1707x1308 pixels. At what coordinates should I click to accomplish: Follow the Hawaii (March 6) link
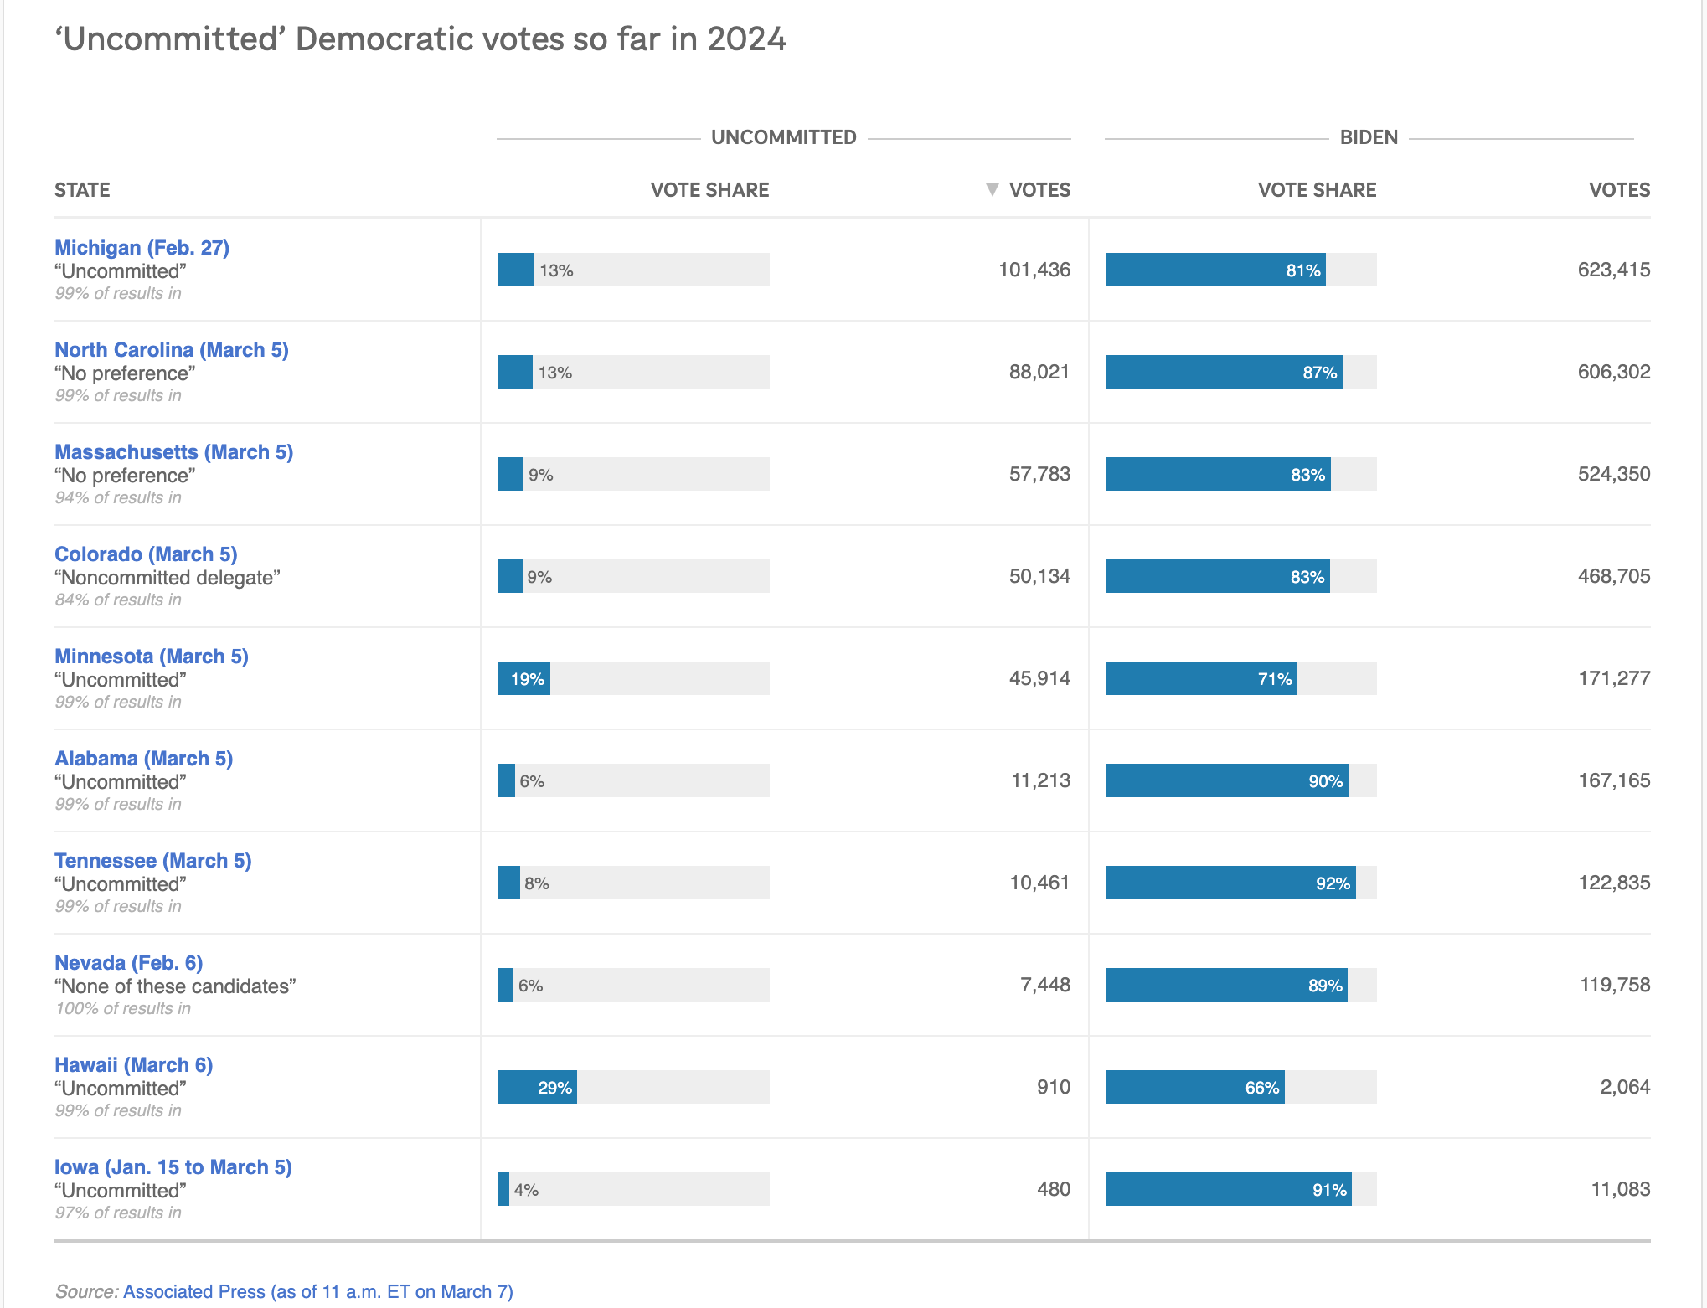pos(133,1065)
